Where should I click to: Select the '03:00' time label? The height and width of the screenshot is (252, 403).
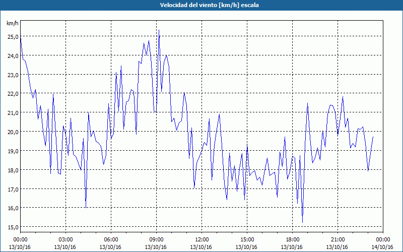point(65,240)
